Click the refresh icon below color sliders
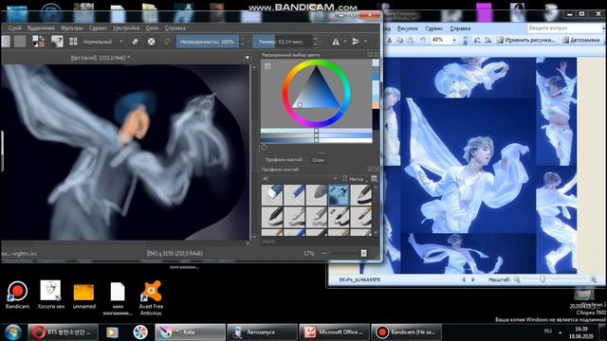 click(x=264, y=148)
